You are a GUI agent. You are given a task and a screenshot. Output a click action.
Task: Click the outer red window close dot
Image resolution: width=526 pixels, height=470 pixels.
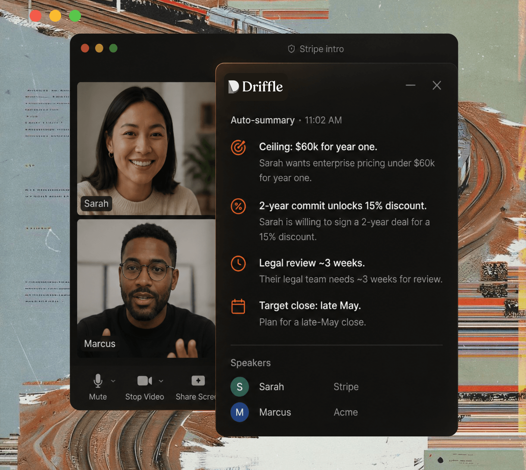point(36,16)
